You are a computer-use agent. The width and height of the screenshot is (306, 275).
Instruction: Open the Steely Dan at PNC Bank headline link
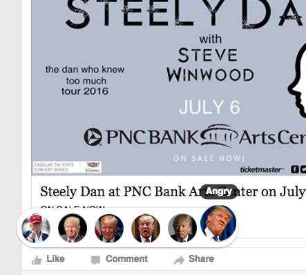pyautogui.click(x=173, y=191)
